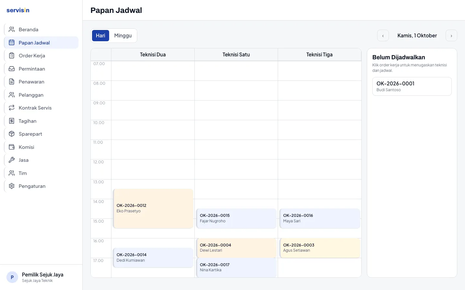Click the Penawaran document icon

(12, 82)
